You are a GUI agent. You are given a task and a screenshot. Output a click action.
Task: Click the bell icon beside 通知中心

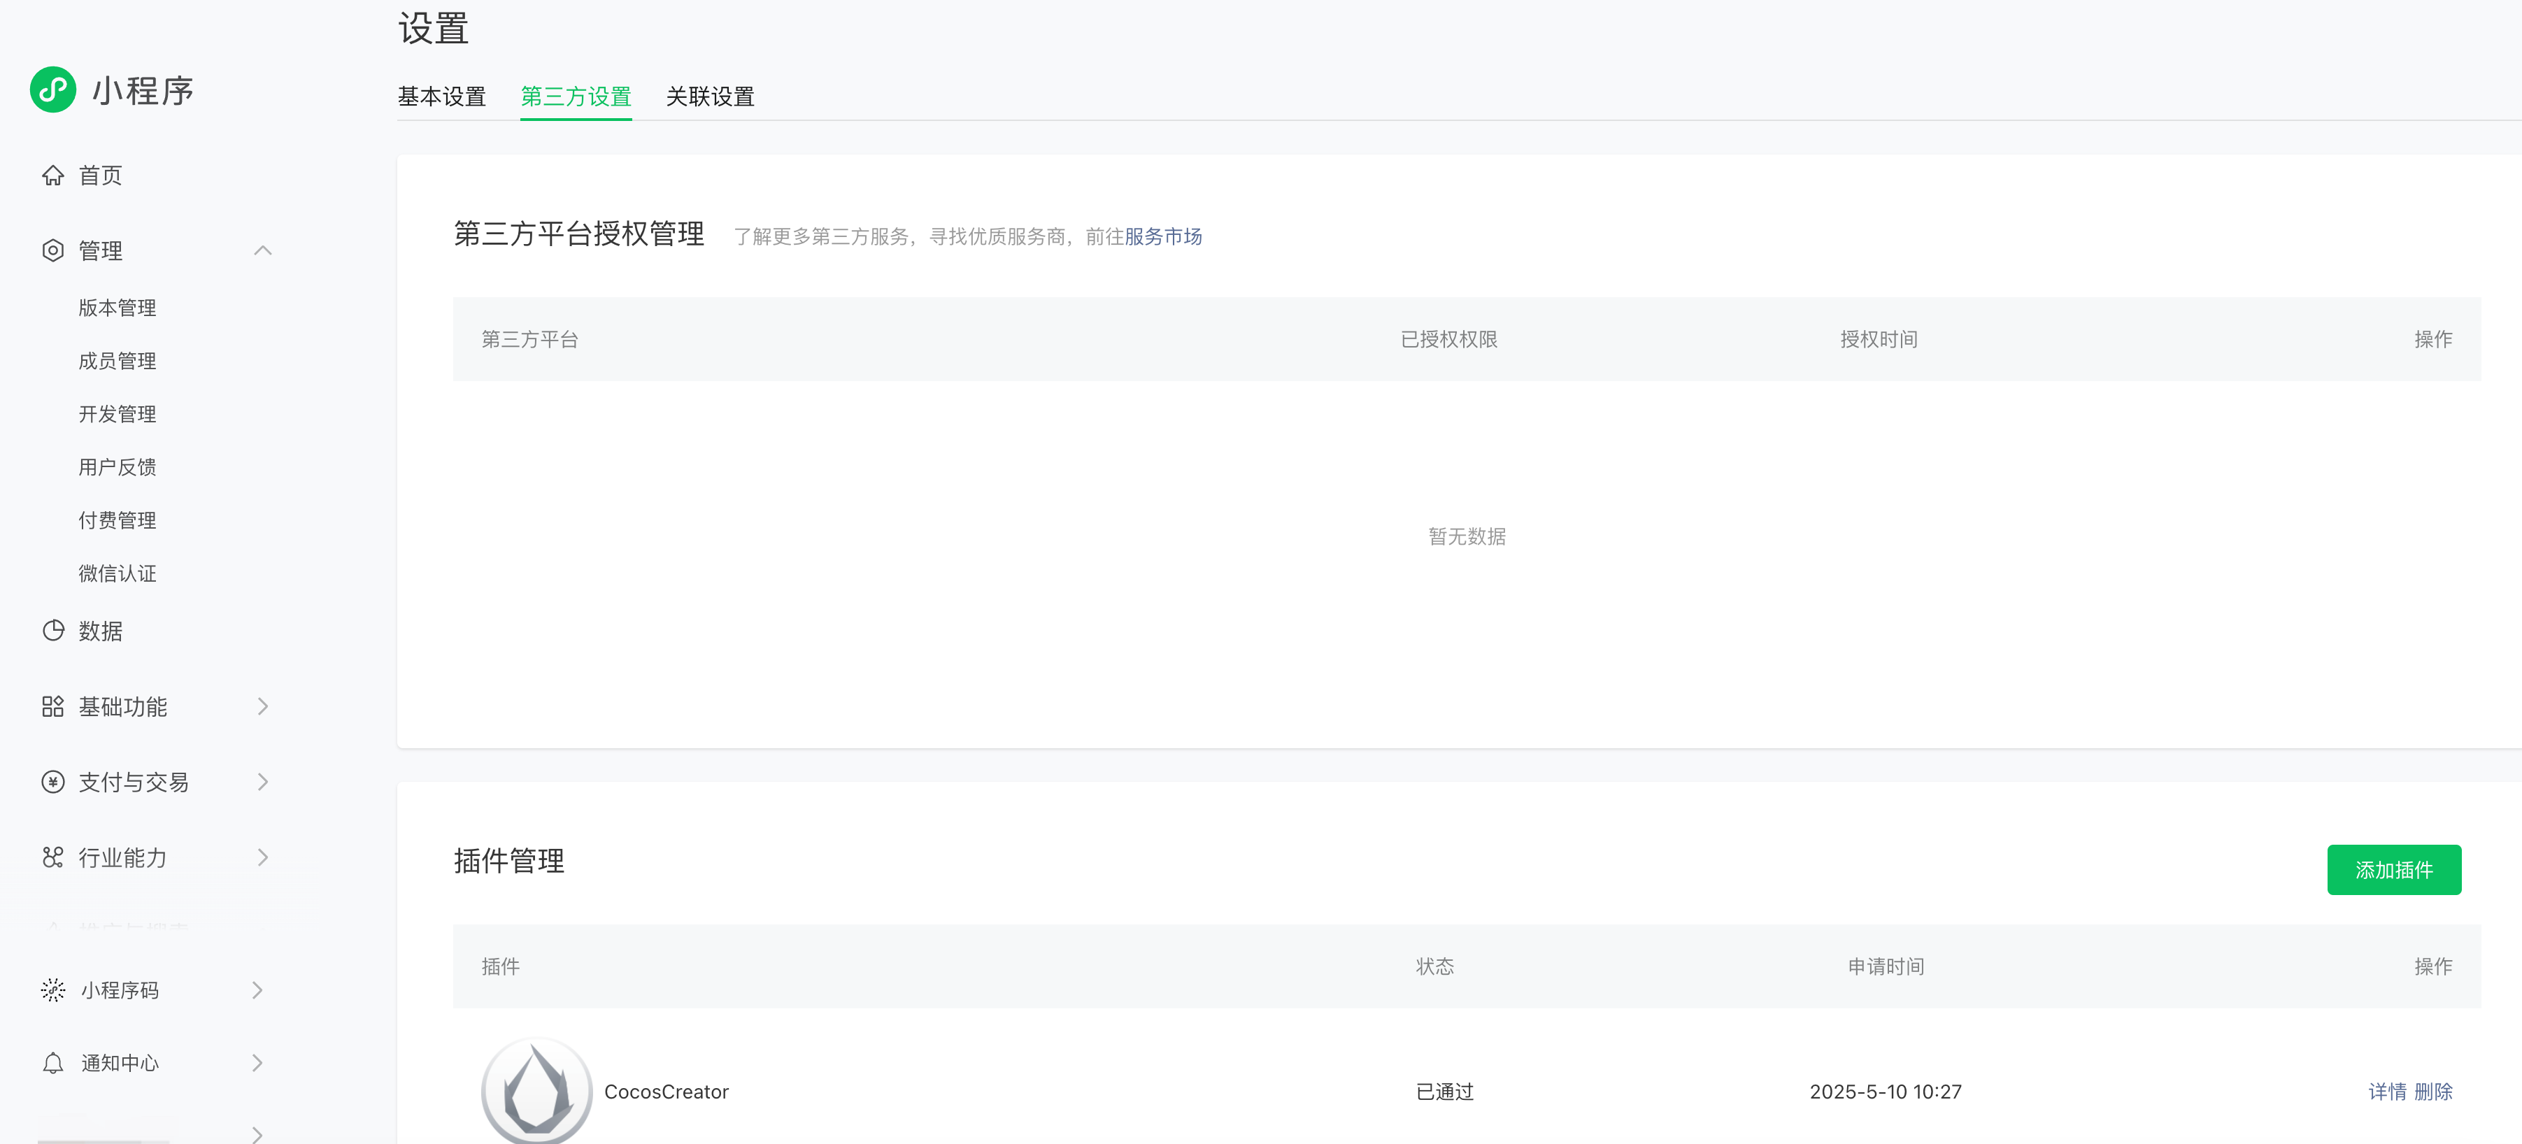click(53, 1063)
